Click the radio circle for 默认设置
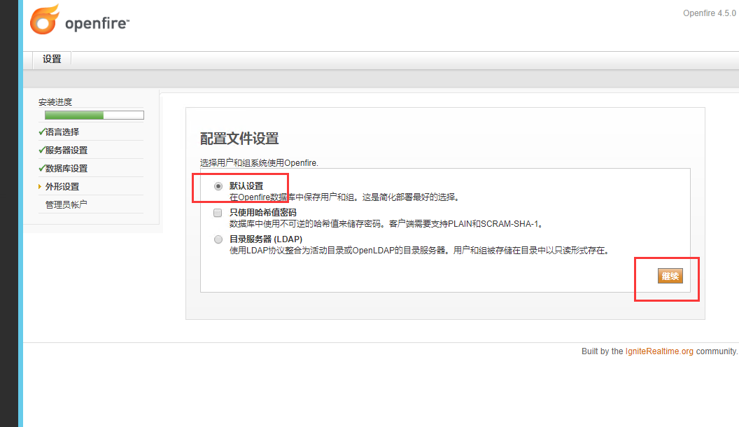Image resolution: width=739 pixels, height=427 pixels. (x=218, y=185)
